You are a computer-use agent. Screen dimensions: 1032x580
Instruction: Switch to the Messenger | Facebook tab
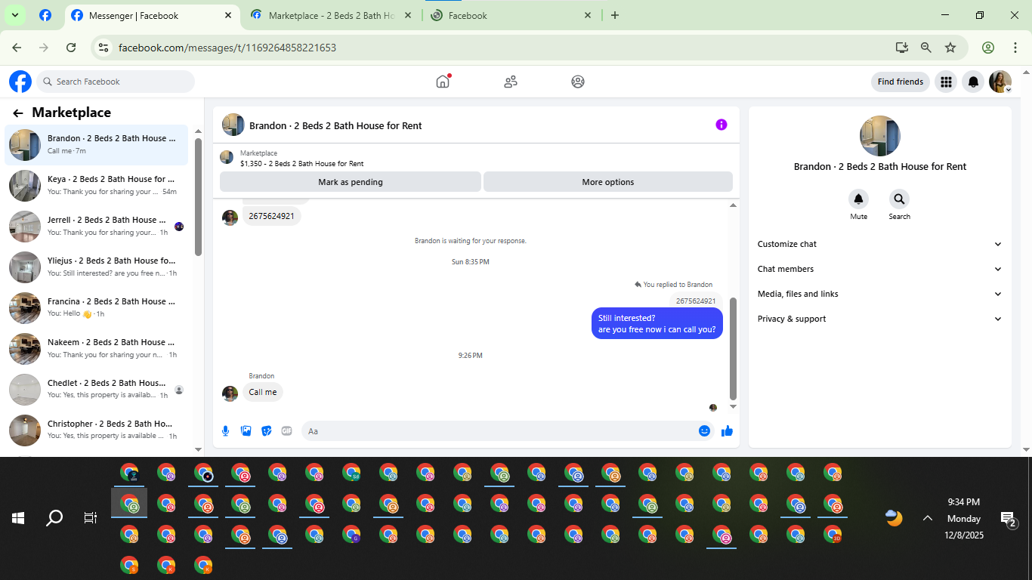(x=151, y=15)
